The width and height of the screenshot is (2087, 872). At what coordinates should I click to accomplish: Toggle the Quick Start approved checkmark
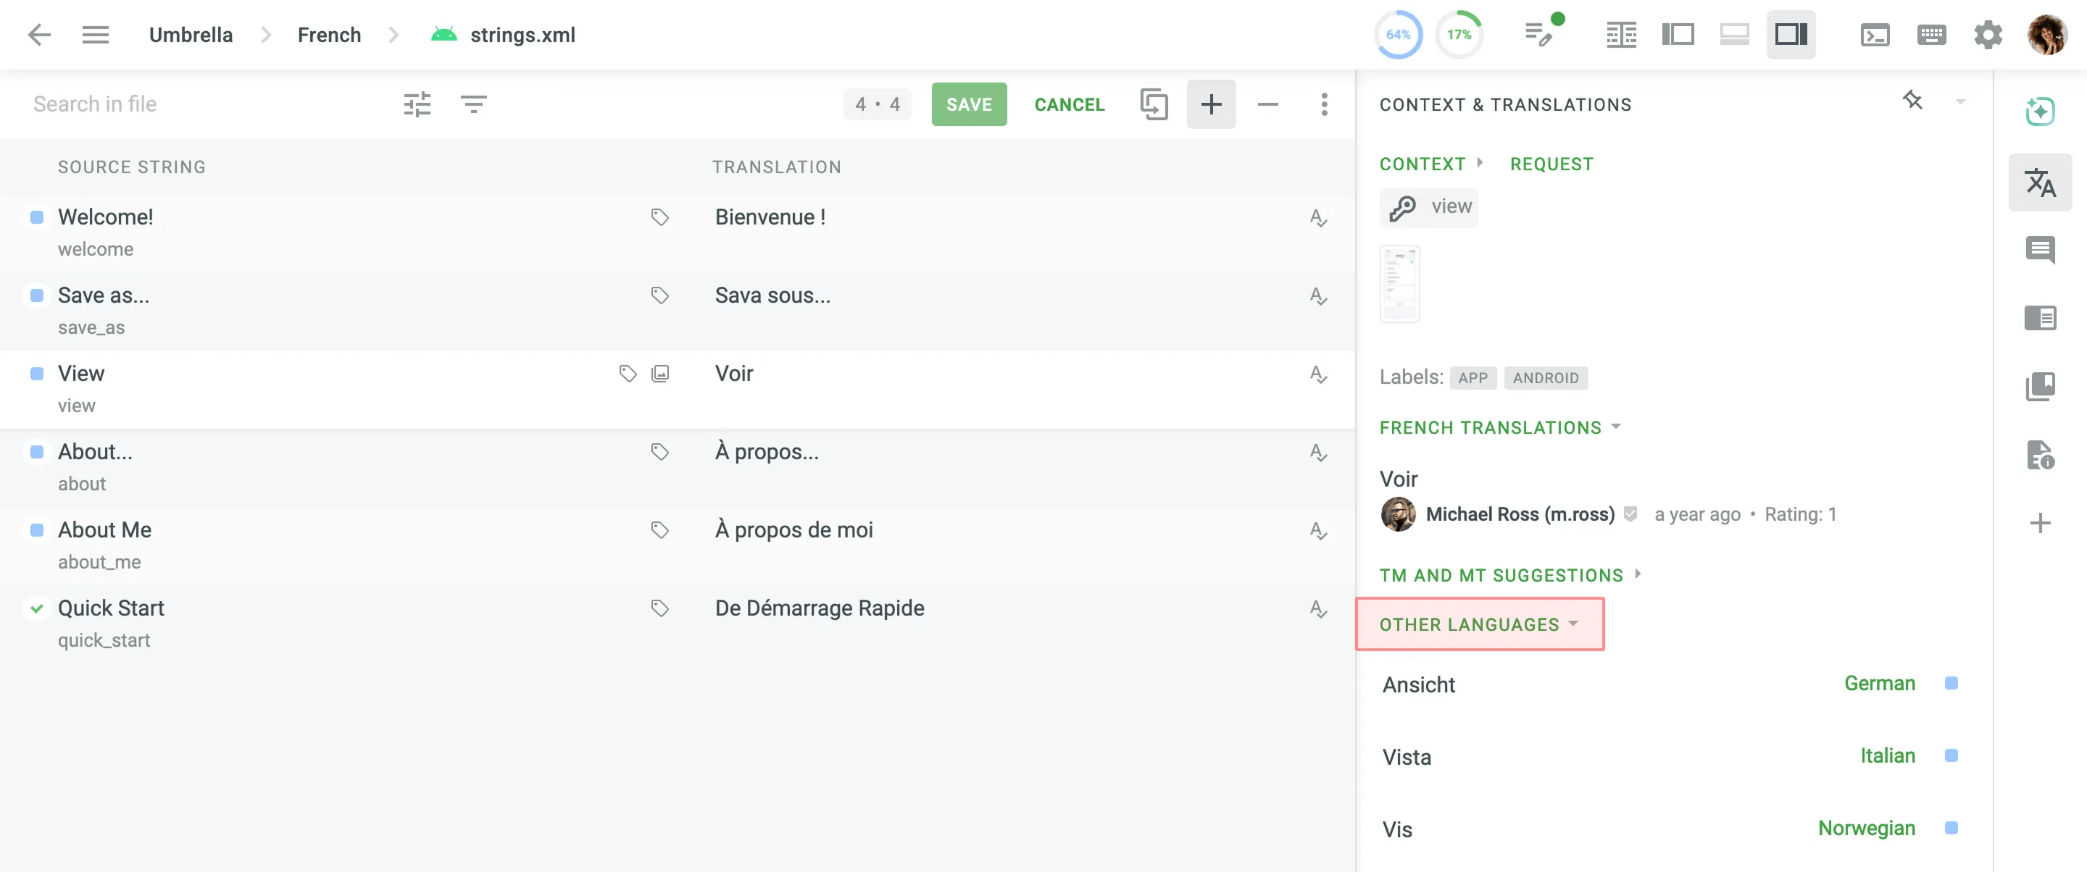pos(36,608)
